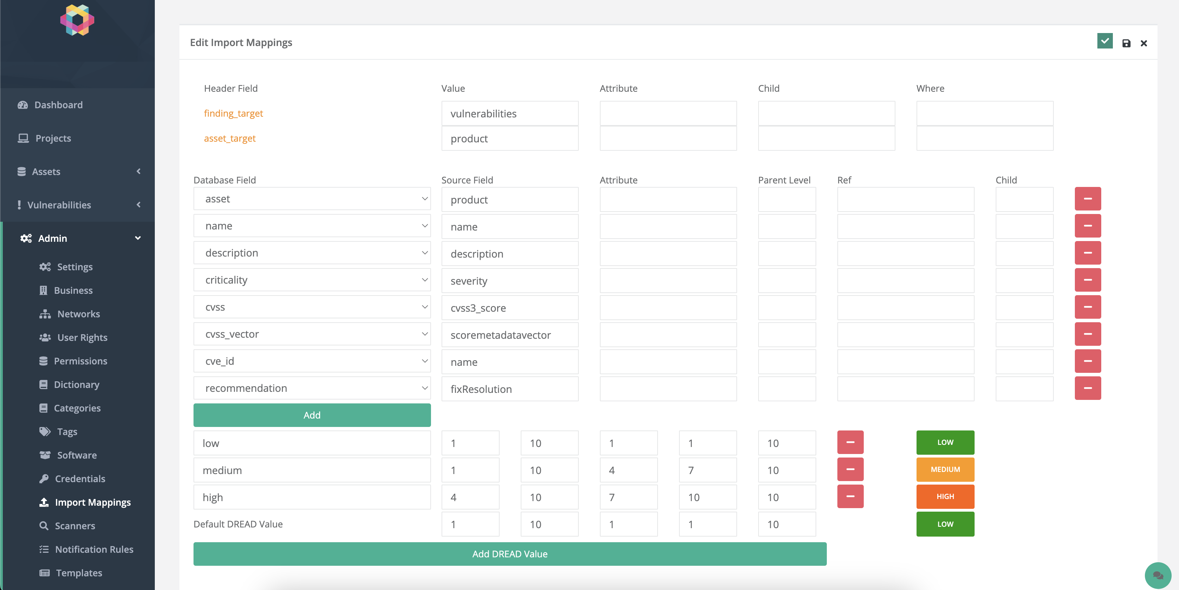This screenshot has width=1179, height=590.
Task: Click the finding_target header label
Action: click(x=233, y=114)
